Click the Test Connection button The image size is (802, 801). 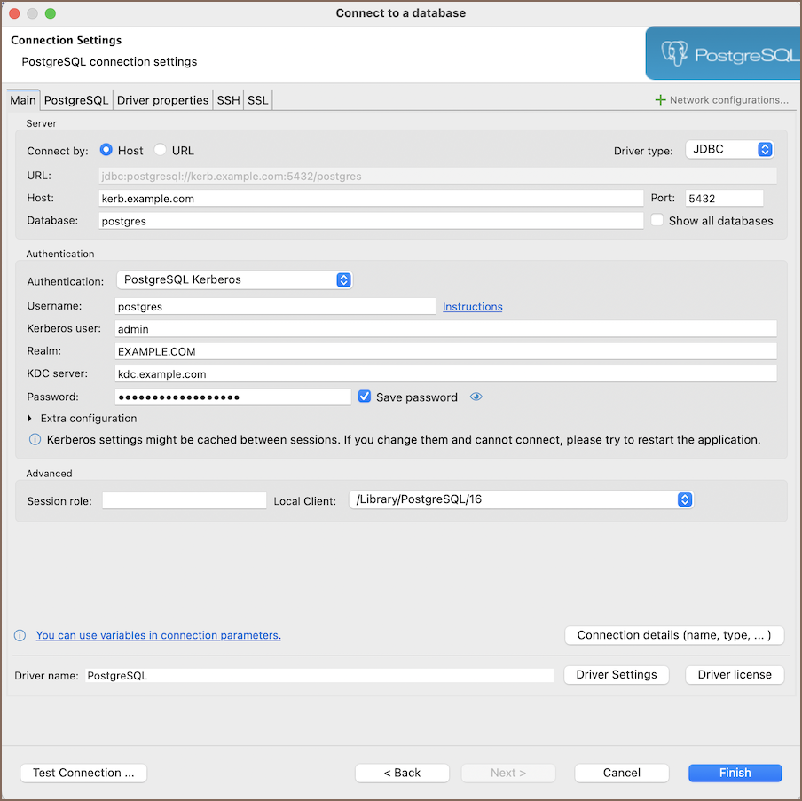pos(83,773)
